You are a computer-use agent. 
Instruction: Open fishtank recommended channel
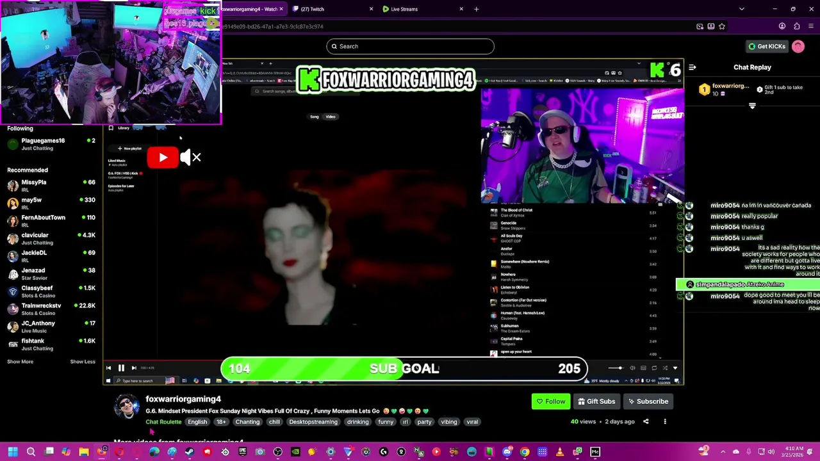pyautogui.click(x=51, y=344)
